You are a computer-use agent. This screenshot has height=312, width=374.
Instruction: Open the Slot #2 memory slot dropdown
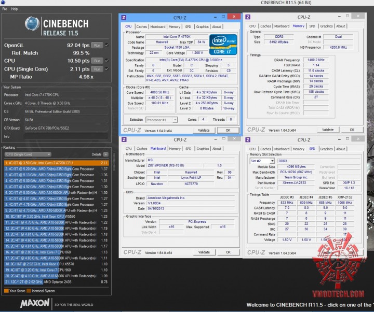tap(262, 161)
